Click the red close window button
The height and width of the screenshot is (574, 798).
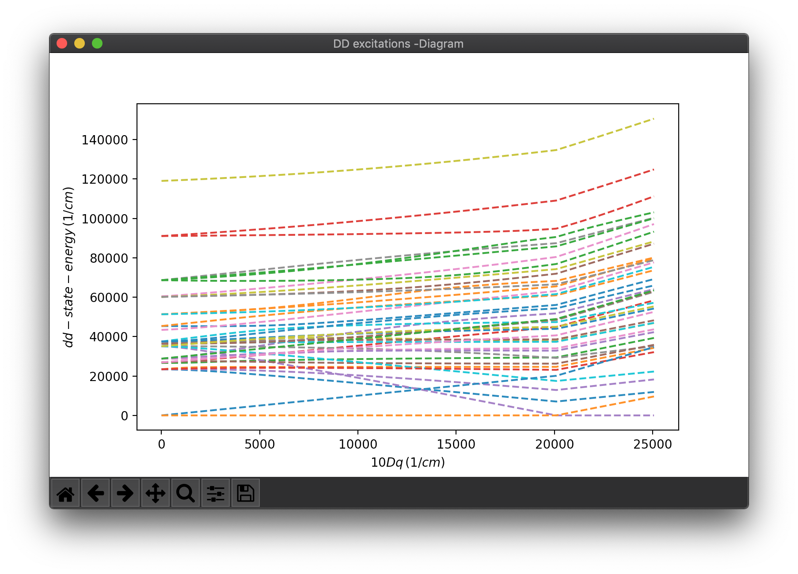62,43
